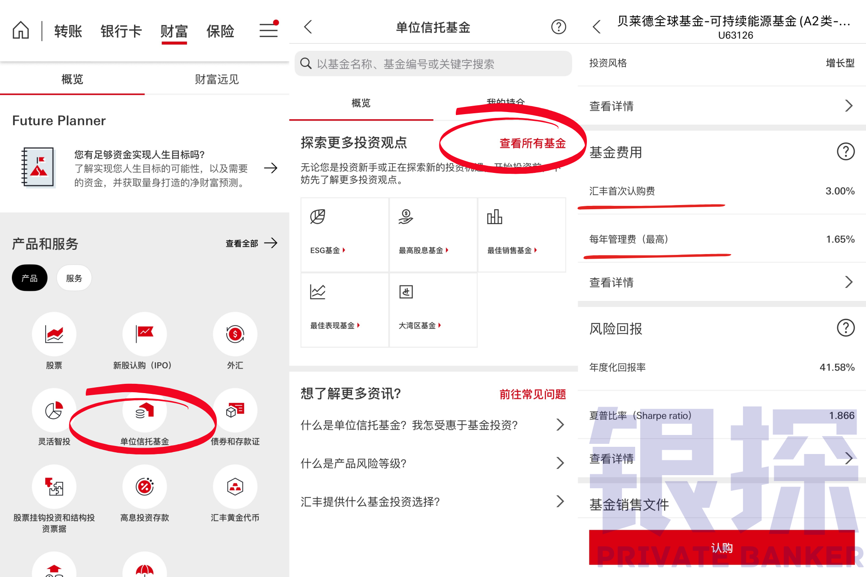866x577 pixels.
Task: Open the 股票 stocks product icon
Action: click(x=54, y=334)
